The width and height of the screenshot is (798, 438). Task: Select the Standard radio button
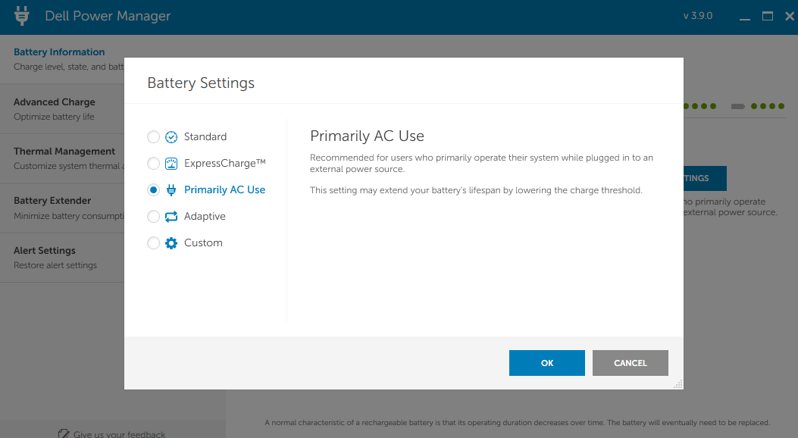[153, 137]
